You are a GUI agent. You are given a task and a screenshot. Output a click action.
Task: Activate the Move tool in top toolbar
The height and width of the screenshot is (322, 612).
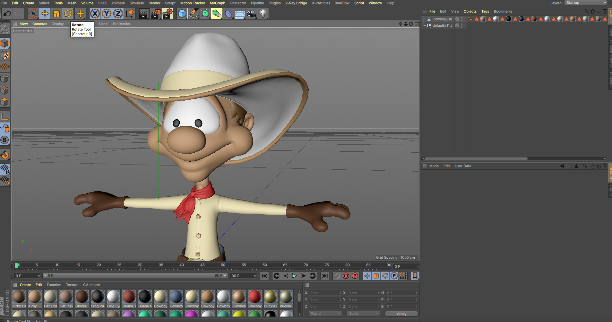coord(45,13)
